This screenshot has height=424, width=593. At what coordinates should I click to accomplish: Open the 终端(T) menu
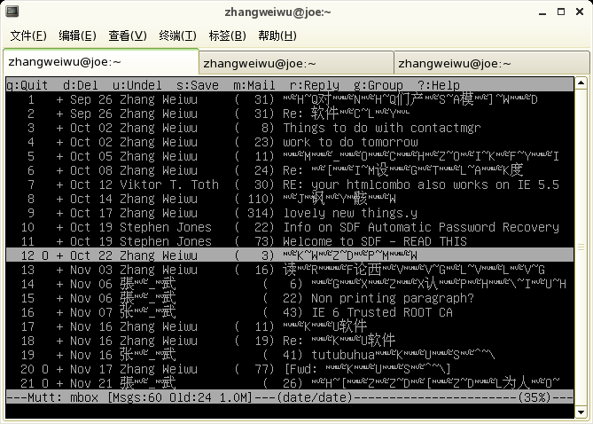(x=177, y=35)
